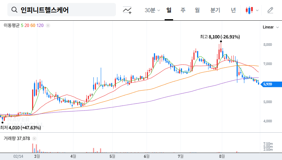Screen dimensions: 282x160
Task: Click the 거래량 37,078 label
Action: (17, 139)
